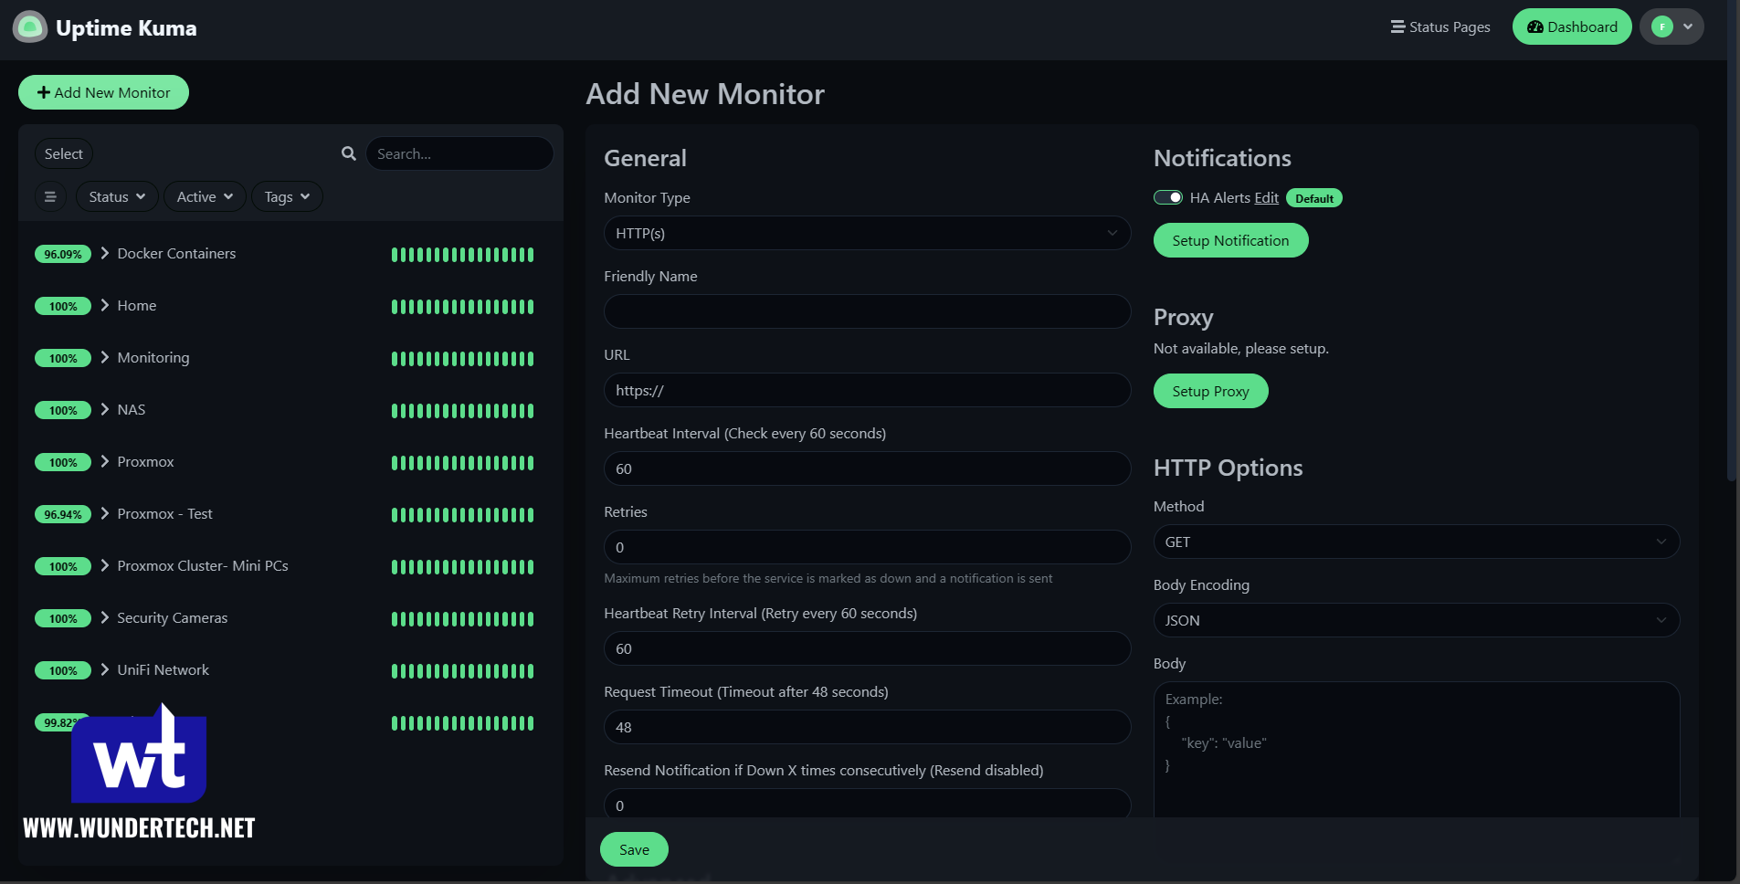Select the Docker Containers monitor name

coord(176,253)
